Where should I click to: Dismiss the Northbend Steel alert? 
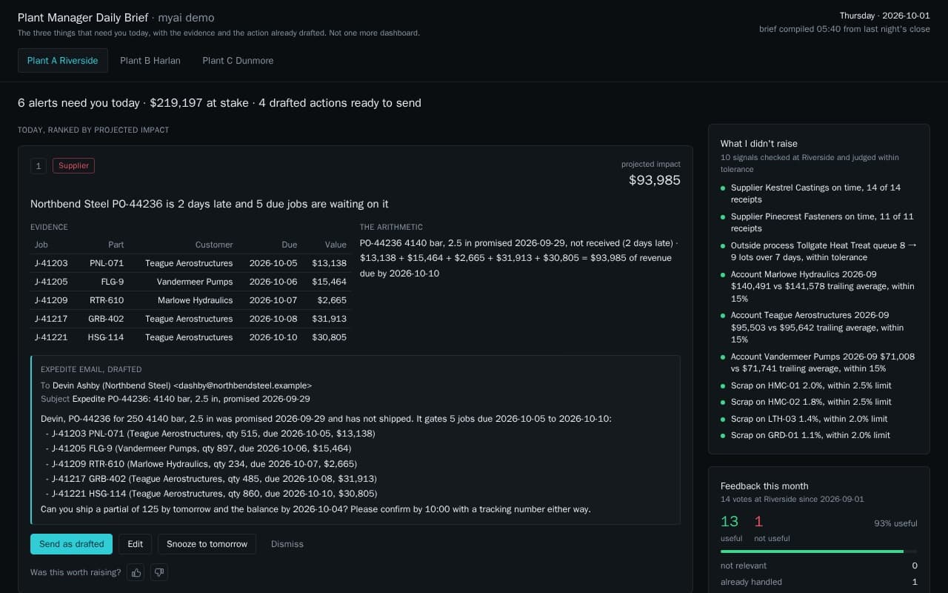coord(287,544)
